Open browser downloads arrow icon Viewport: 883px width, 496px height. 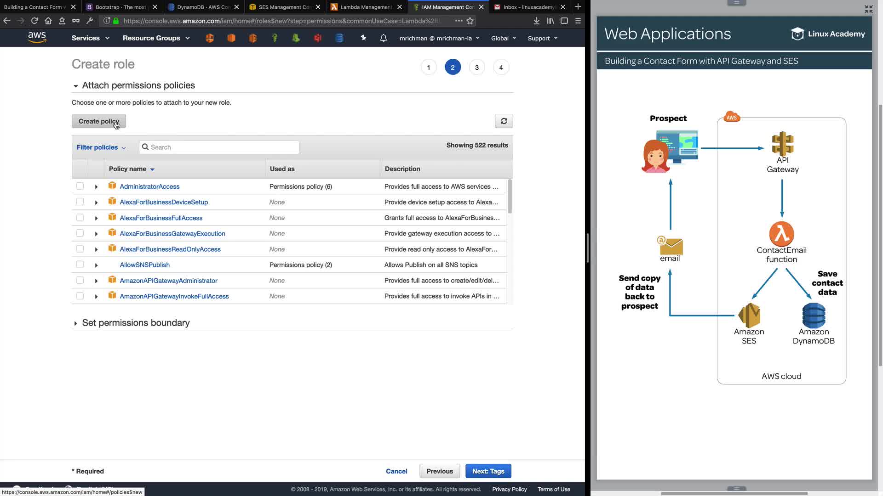(536, 21)
